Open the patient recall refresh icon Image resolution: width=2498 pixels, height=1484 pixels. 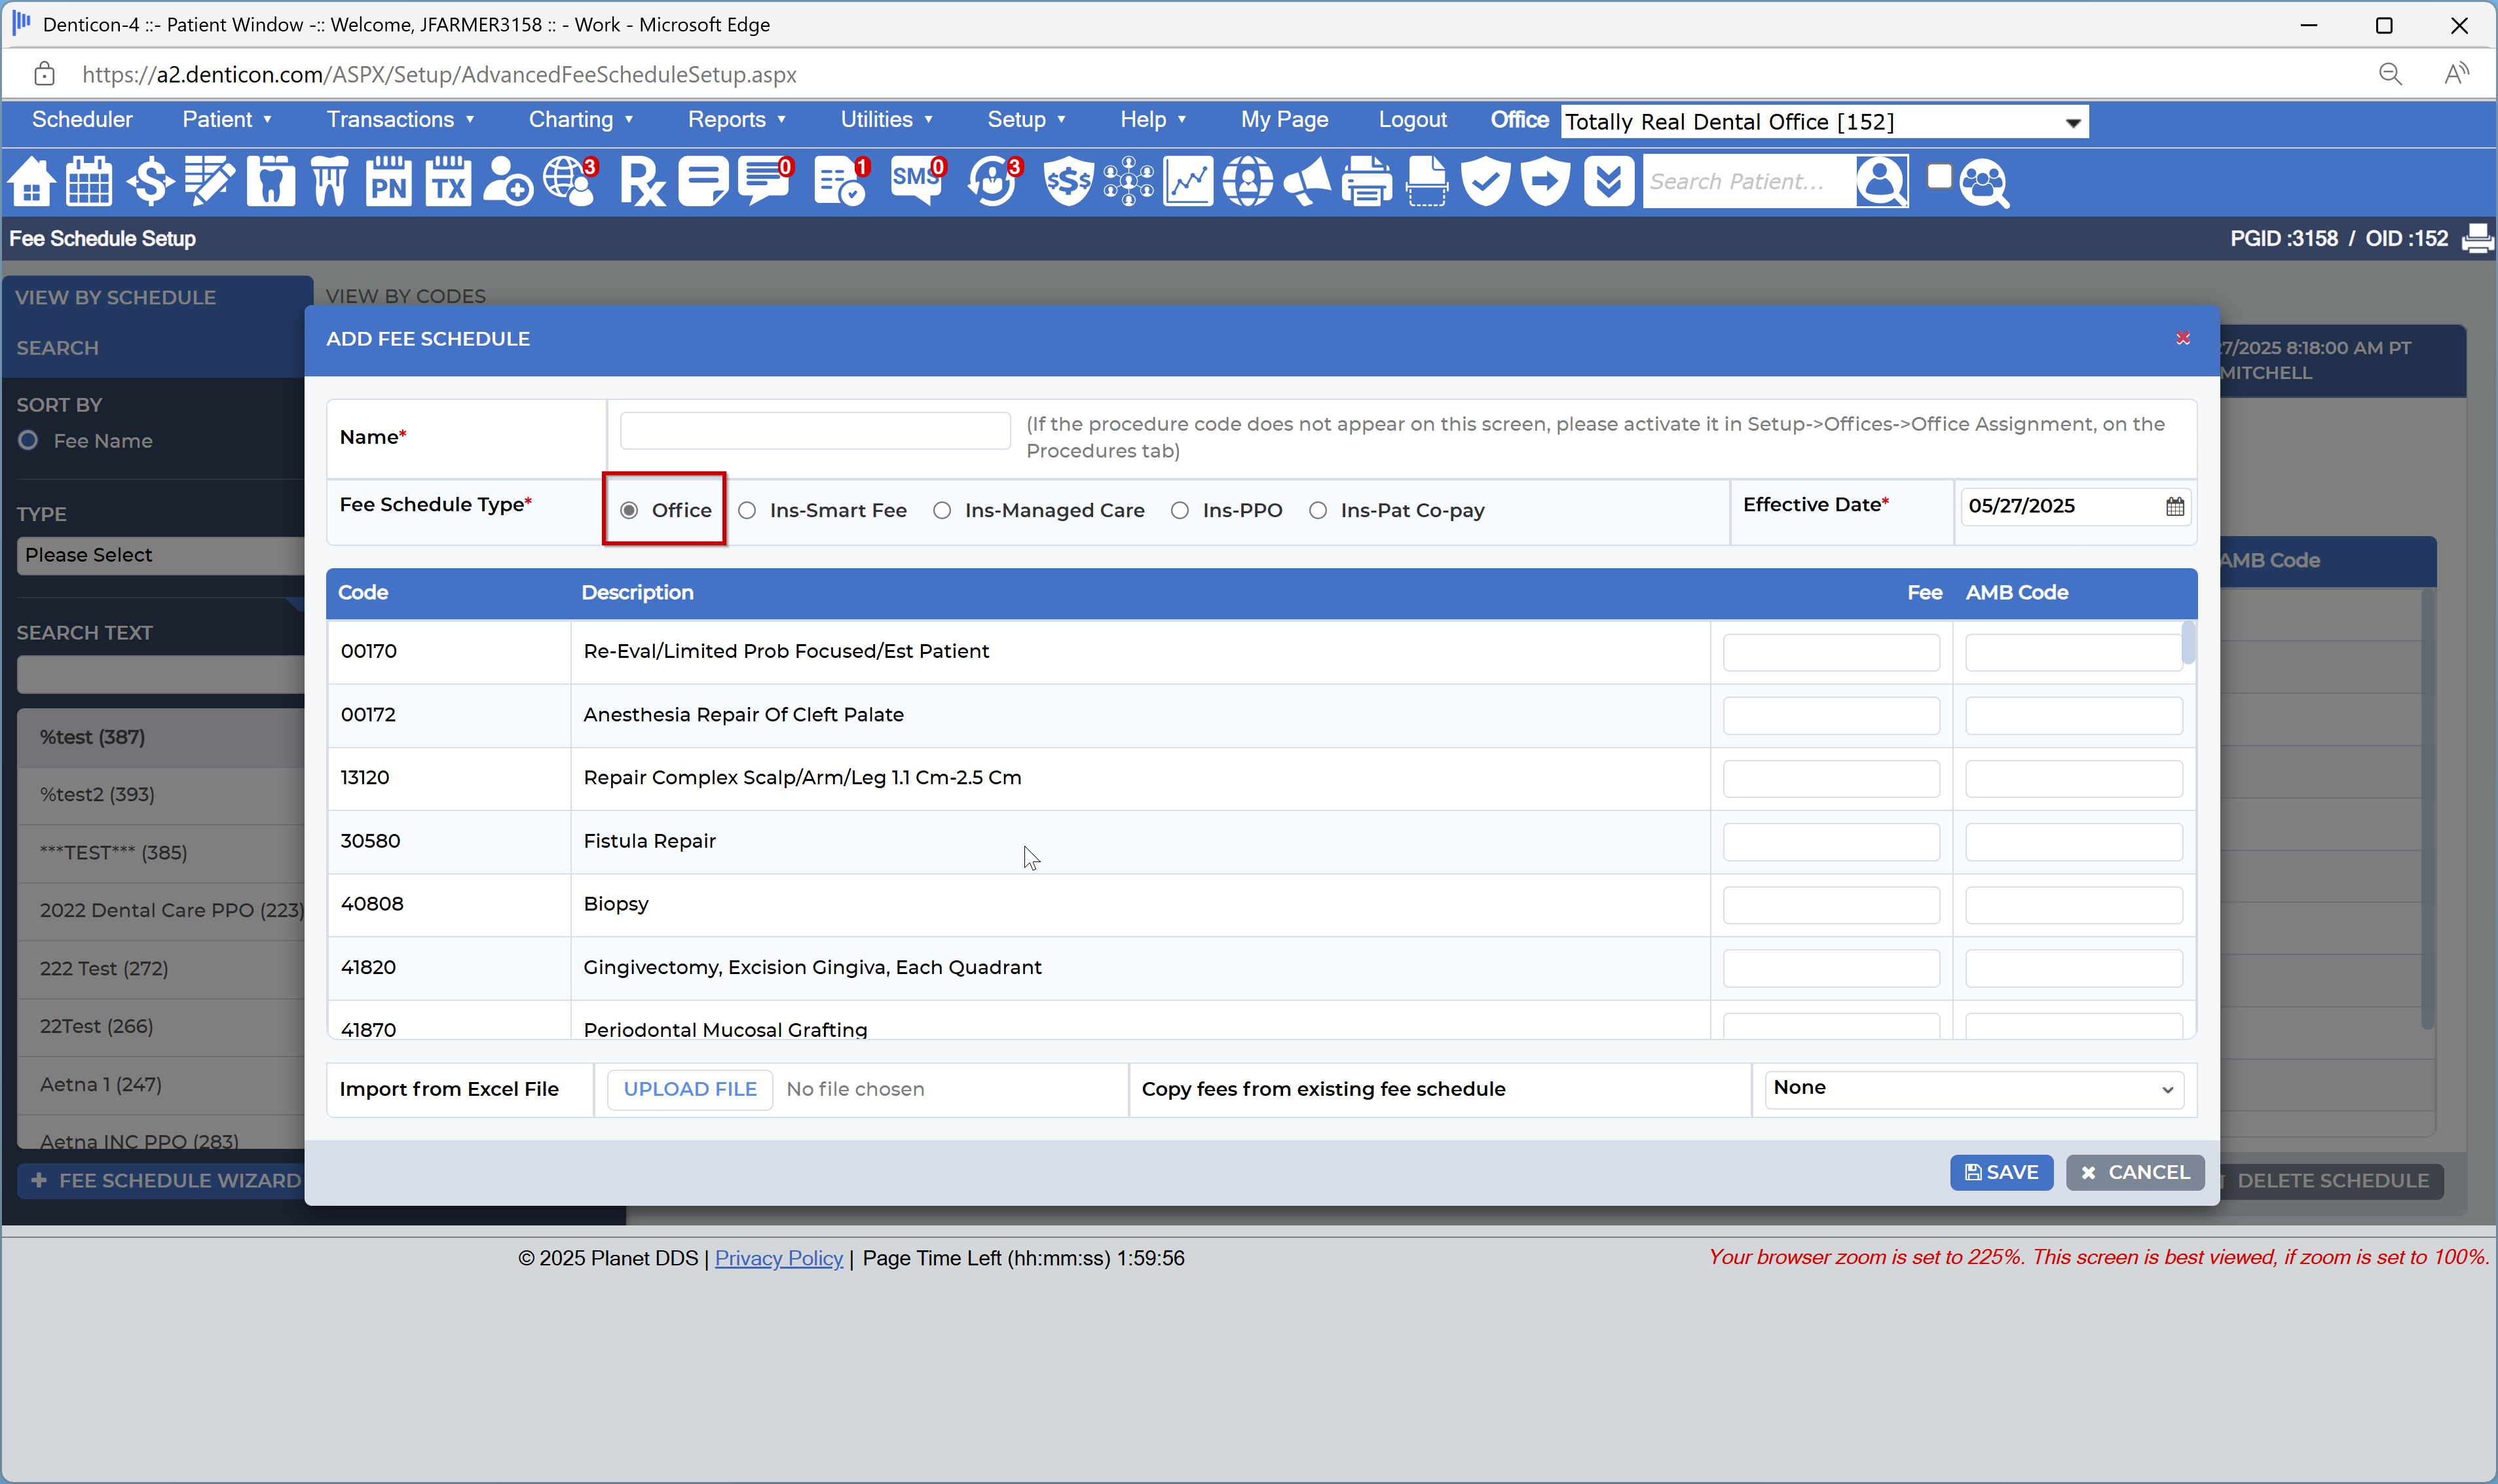pyautogui.click(x=994, y=182)
